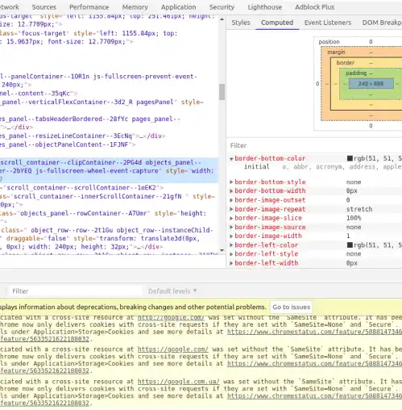Open the Default levels dropdown
Image resolution: width=402 pixels, height=410 pixels.
(172, 291)
